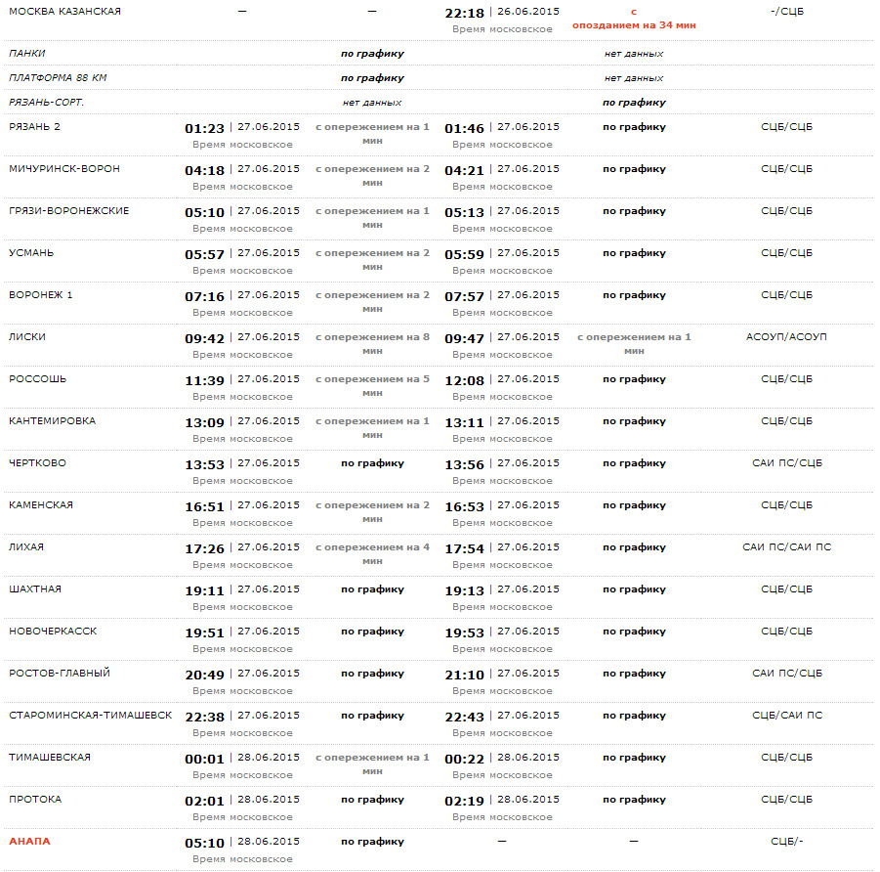The image size is (880, 872).
Task: Click the 8-minute early arrival status
Action: point(372,343)
